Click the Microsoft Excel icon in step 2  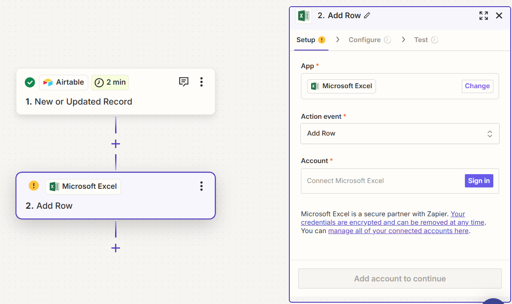[x=54, y=186]
